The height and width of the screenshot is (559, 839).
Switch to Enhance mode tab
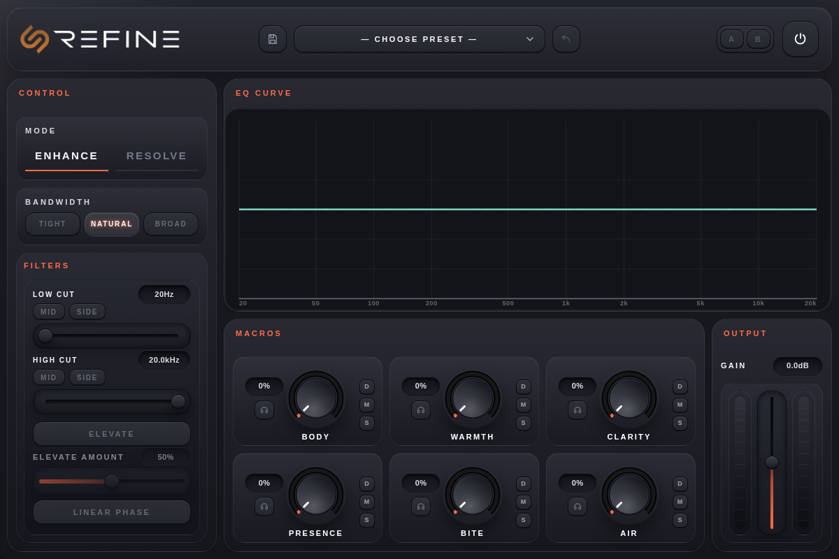point(66,156)
